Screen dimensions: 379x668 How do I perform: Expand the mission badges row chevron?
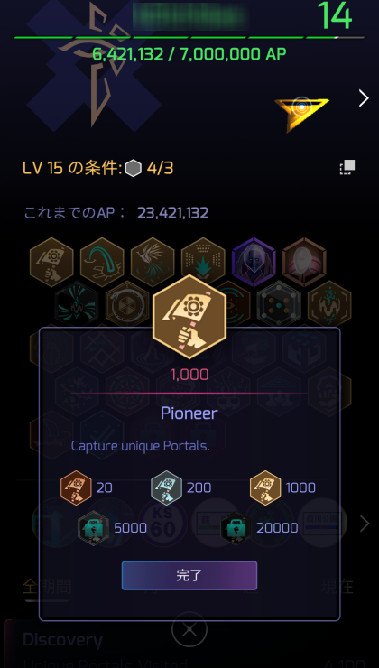coord(365,524)
